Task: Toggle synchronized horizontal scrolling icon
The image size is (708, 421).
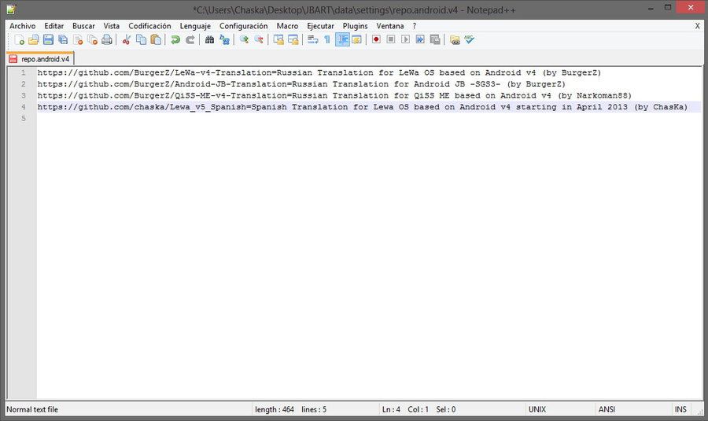Action: coord(293,40)
